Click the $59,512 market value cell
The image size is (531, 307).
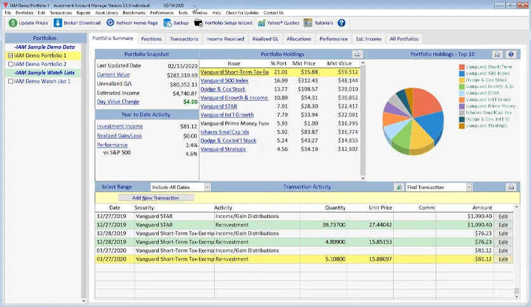click(x=348, y=72)
